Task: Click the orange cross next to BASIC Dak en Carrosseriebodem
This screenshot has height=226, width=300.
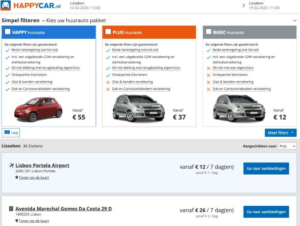Action: [209, 89]
